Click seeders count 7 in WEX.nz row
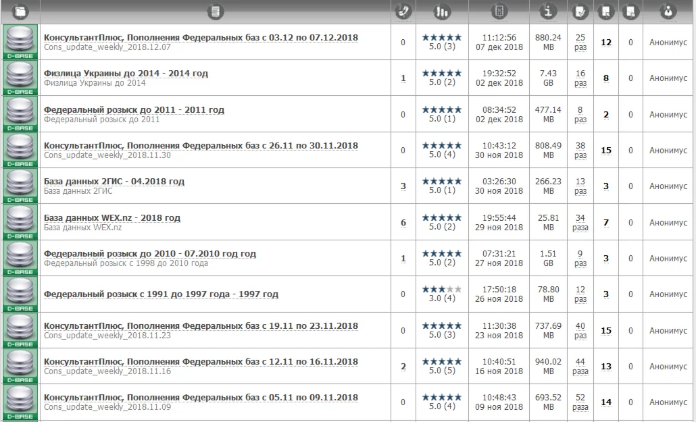Viewport: 696px width, 422px height. click(606, 223)
